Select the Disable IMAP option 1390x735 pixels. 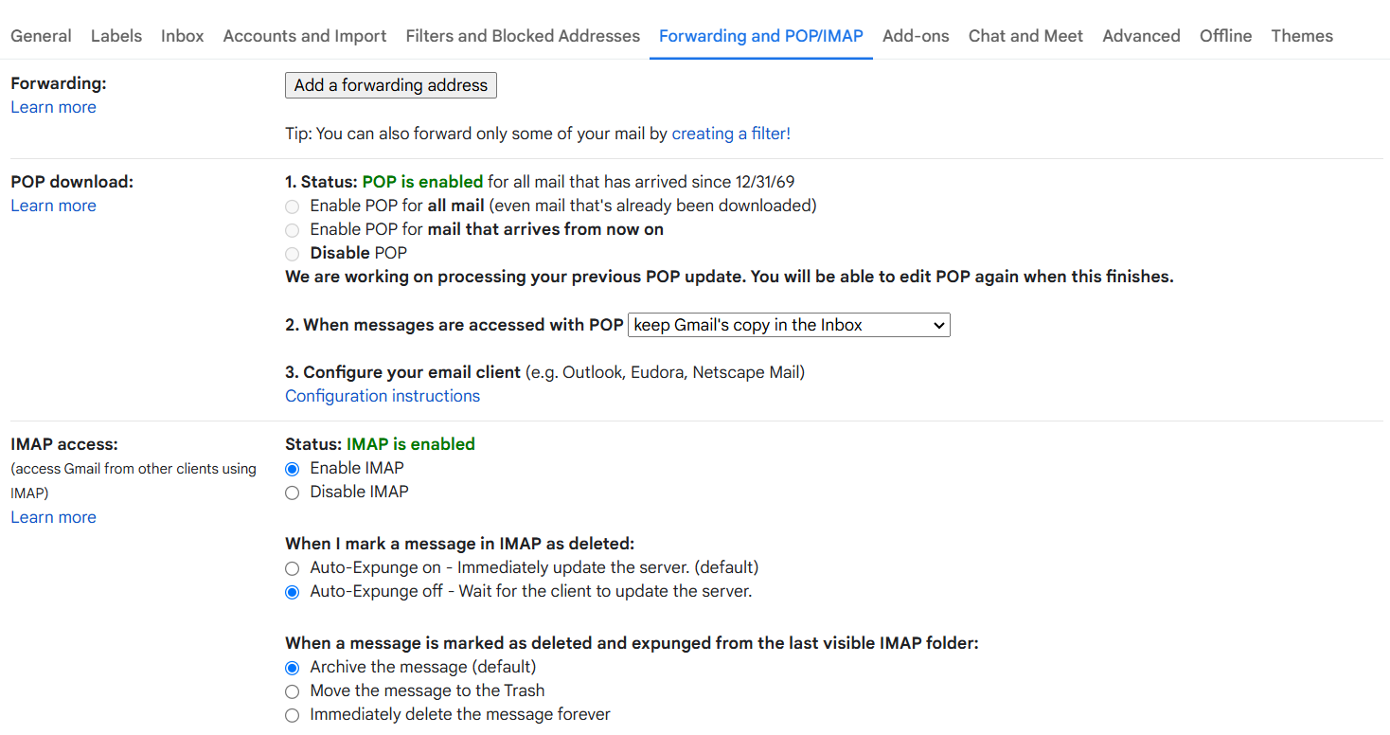point(292,493)
